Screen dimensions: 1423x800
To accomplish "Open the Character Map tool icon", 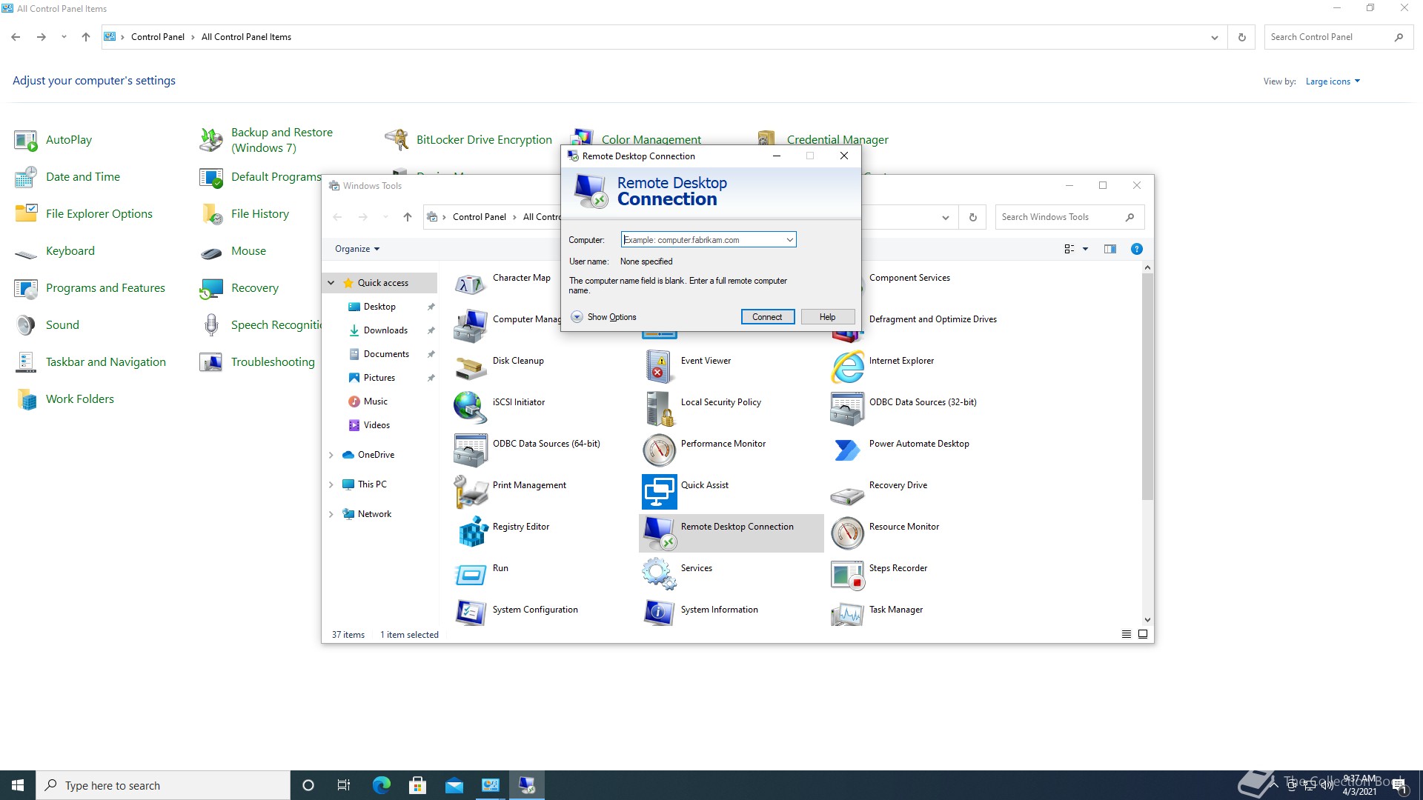I will (x=471, y=284).
